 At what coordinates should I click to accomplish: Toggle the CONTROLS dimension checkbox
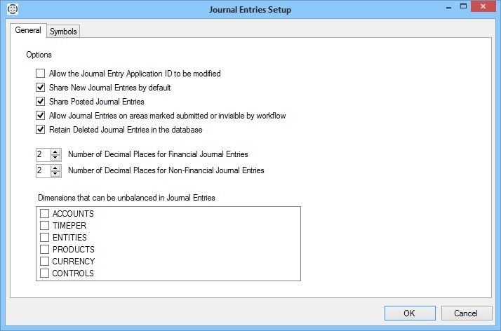click(x=45, y=273)
